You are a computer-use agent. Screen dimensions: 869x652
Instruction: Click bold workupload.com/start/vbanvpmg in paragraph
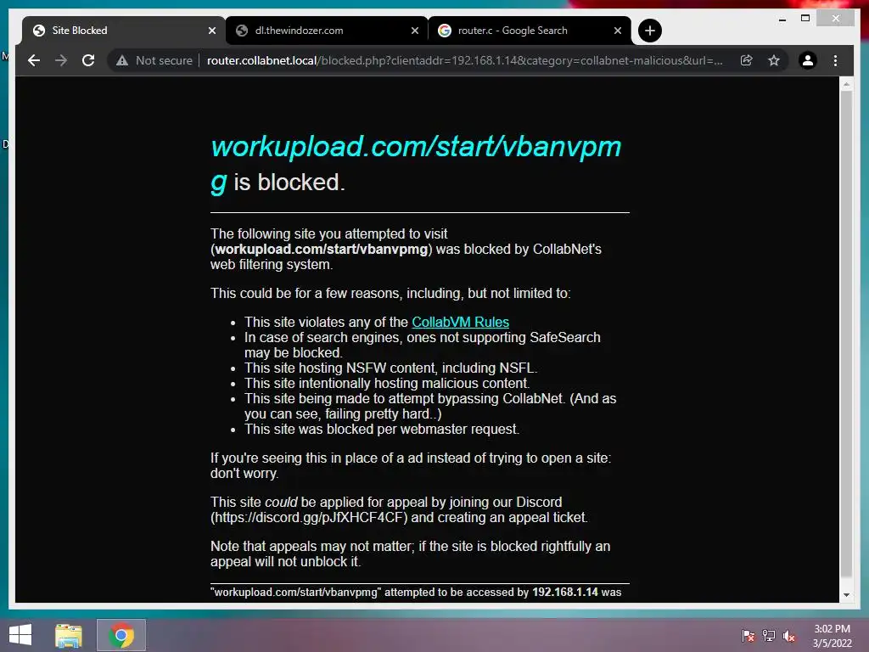(x=322, y=250)
